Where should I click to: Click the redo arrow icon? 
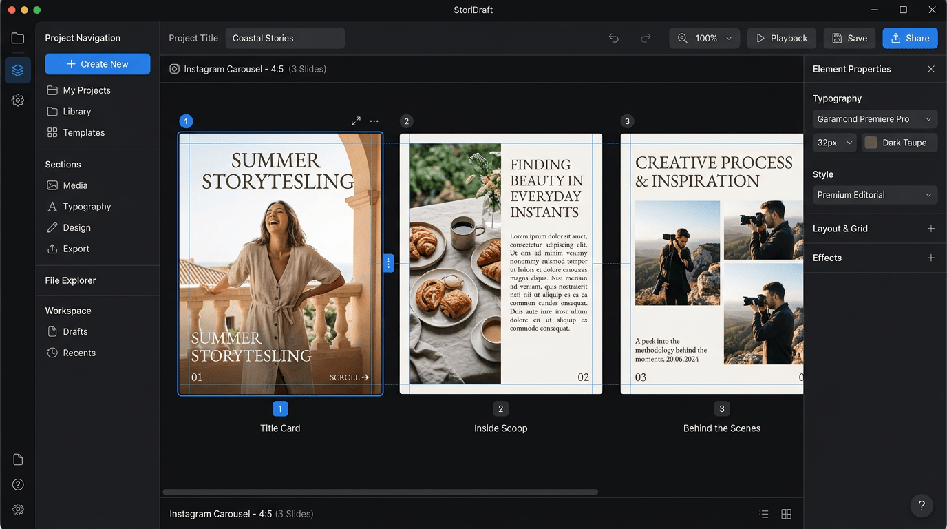[x=646, y=39]
